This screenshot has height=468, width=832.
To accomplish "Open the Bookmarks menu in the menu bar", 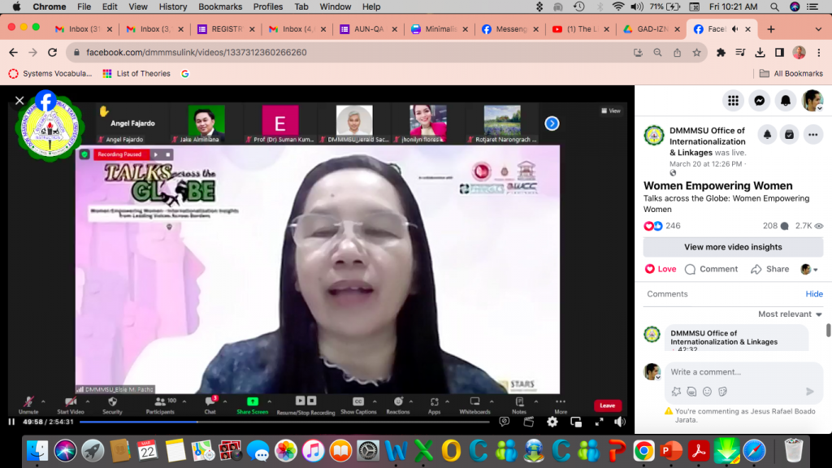I will click(220, 6).
